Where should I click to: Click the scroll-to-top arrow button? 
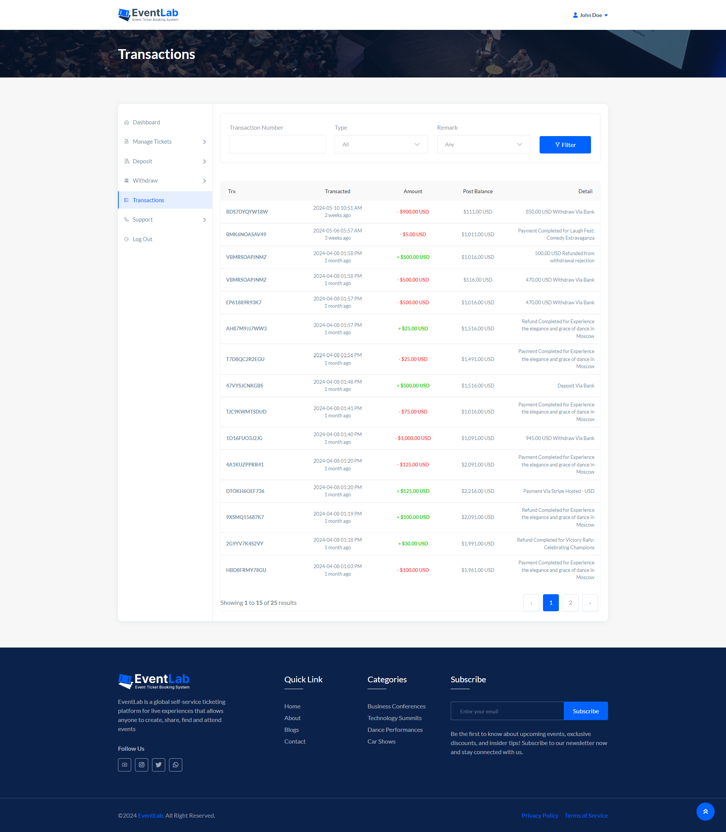(705, 811)
